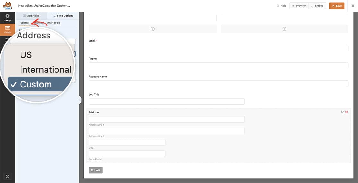Save the form with Save button
The image size is (358, 183).
(337, 6)
